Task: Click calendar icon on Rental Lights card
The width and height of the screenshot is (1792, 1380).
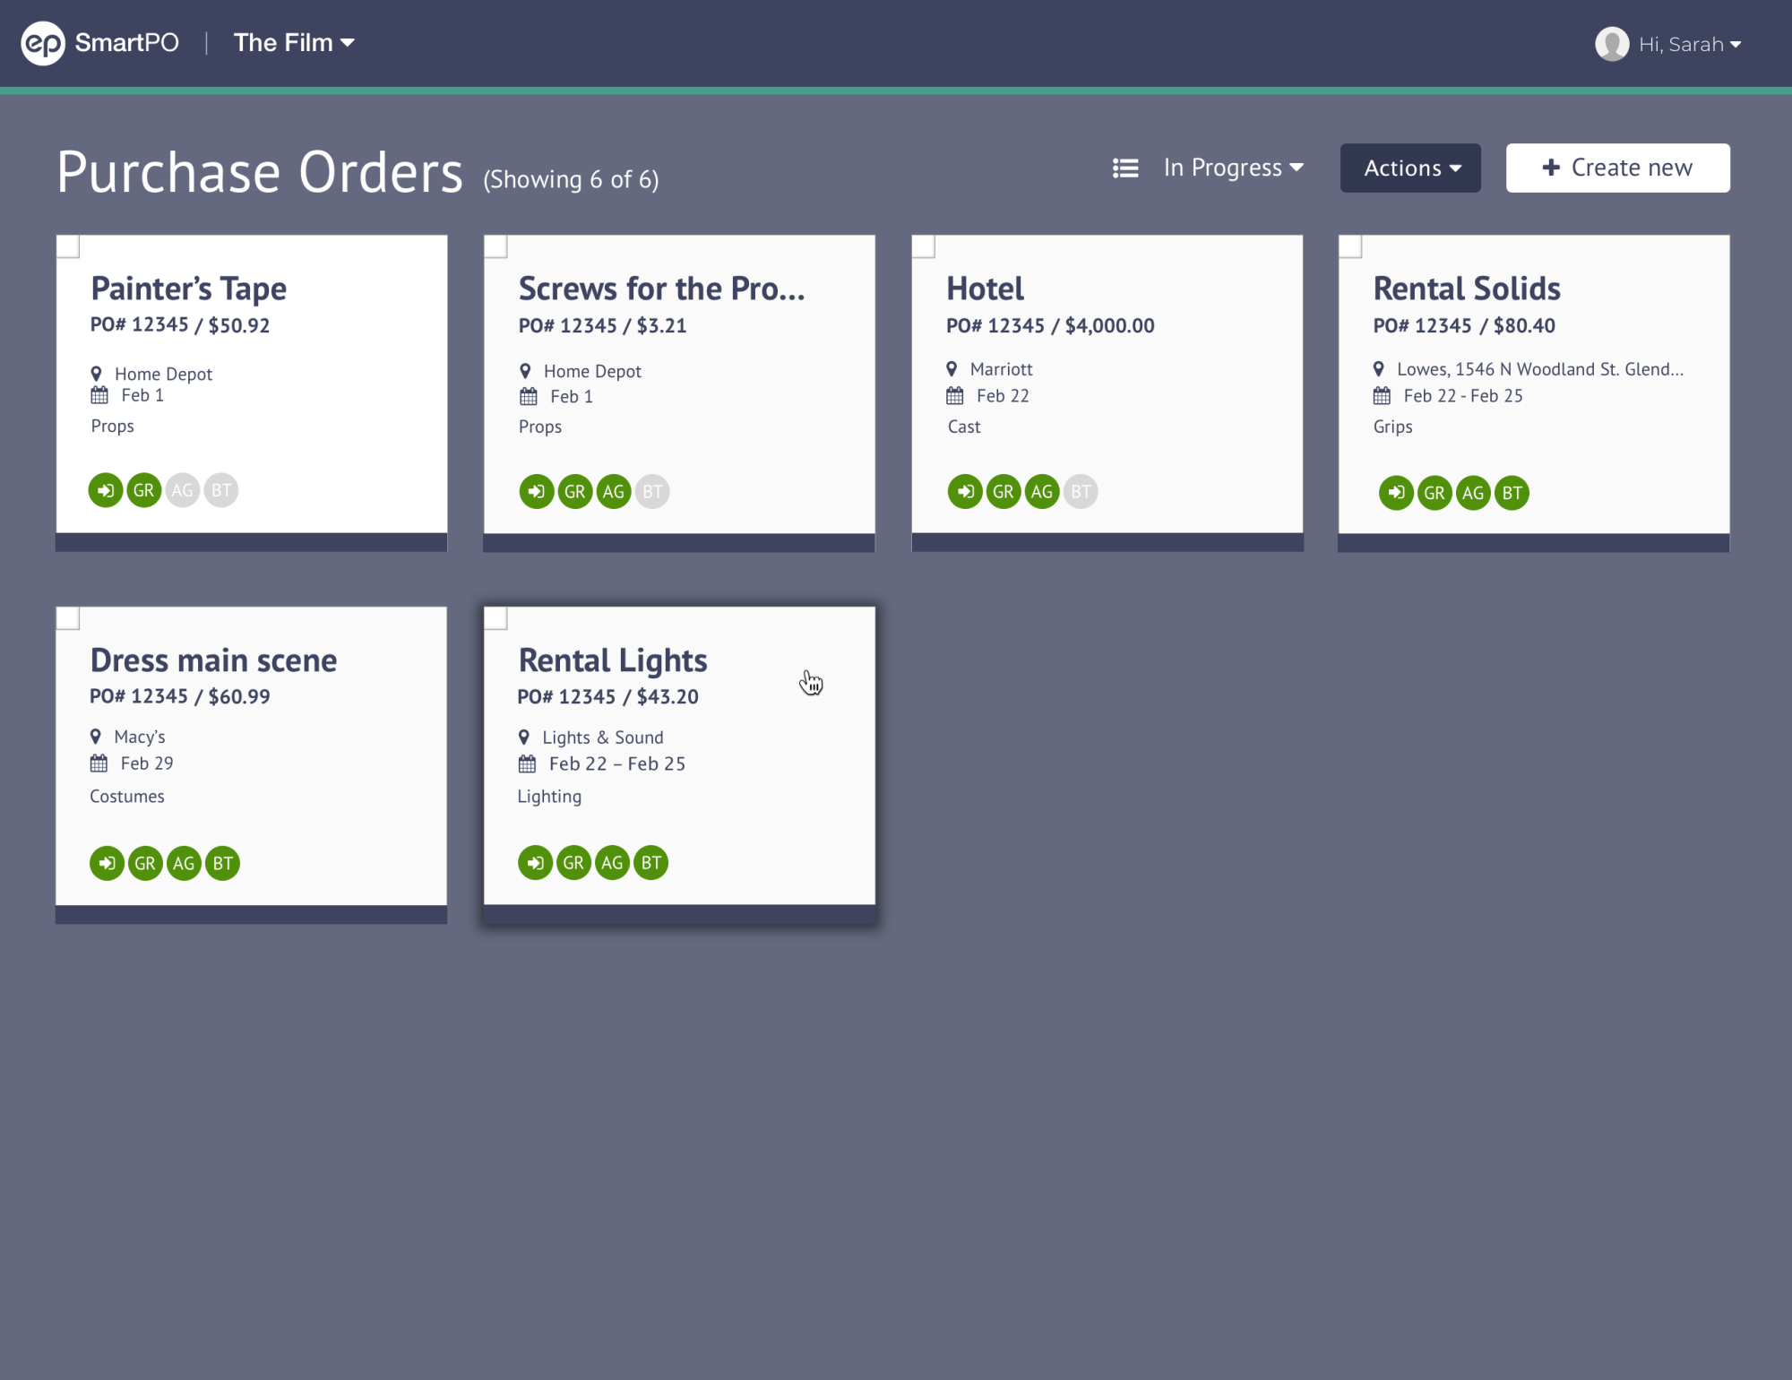Action: 527,764
